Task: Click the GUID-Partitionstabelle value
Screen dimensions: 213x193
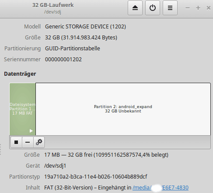Action: point(73,49)
